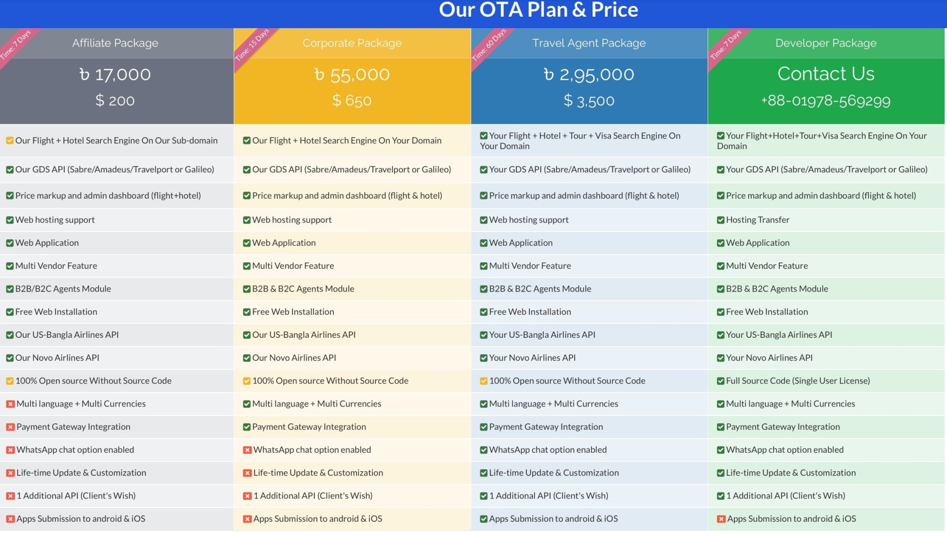Select the Corporate Package header
This screenshot has height=536, width=947.
coord(352,43)
